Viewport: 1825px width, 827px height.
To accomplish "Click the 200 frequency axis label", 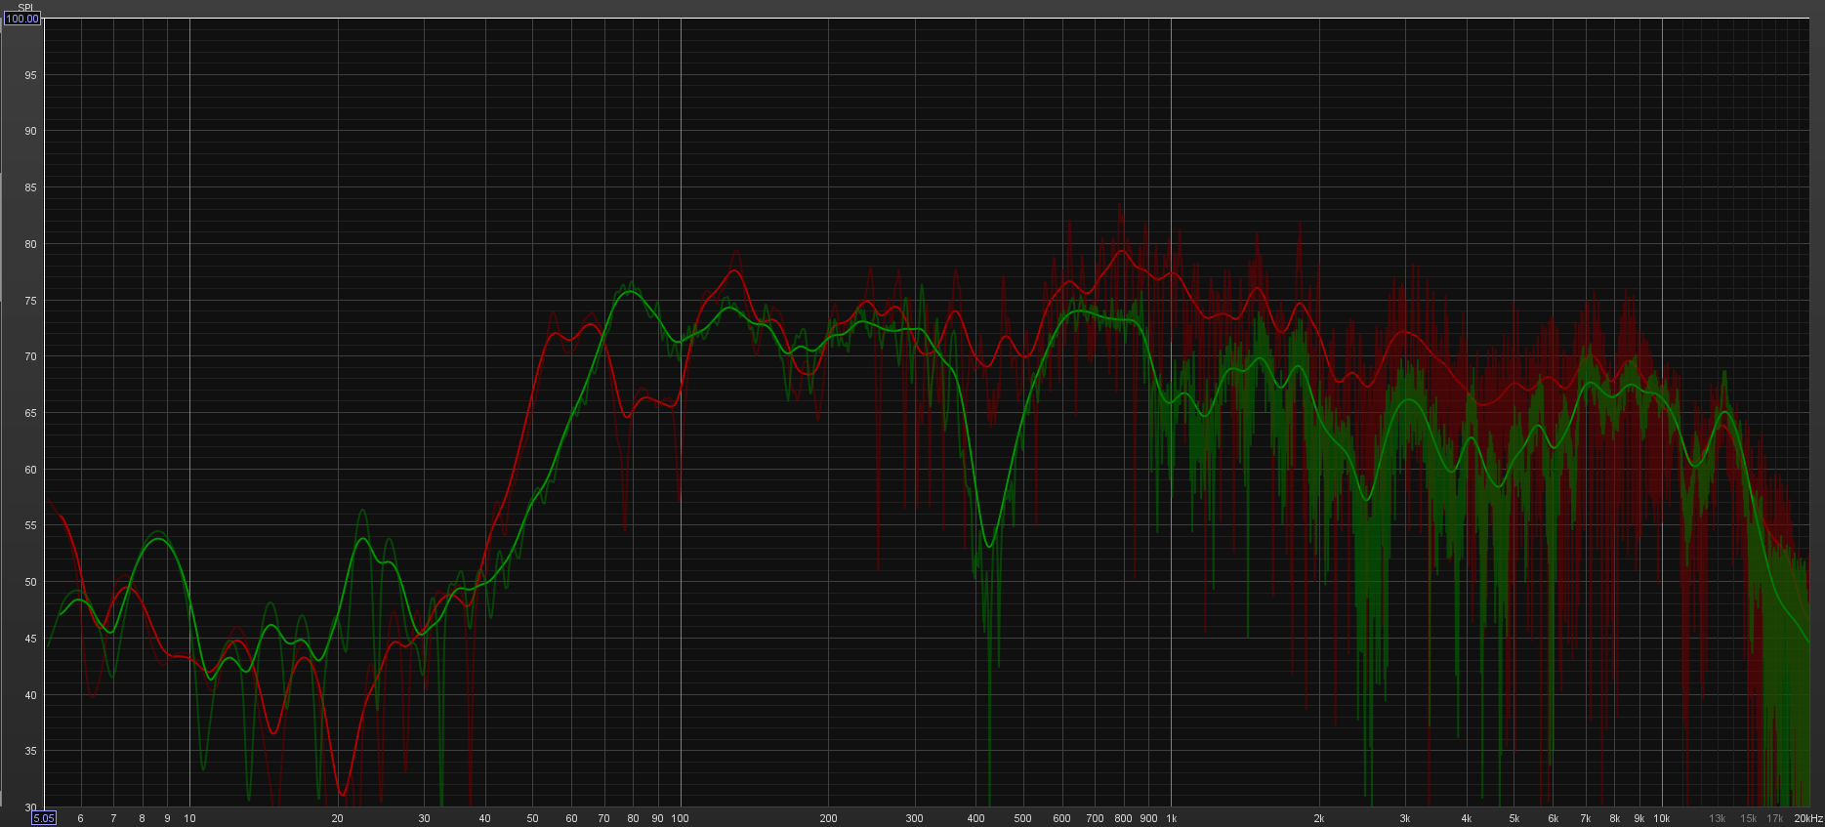I will pyautogui.click(x=828, y=818).
